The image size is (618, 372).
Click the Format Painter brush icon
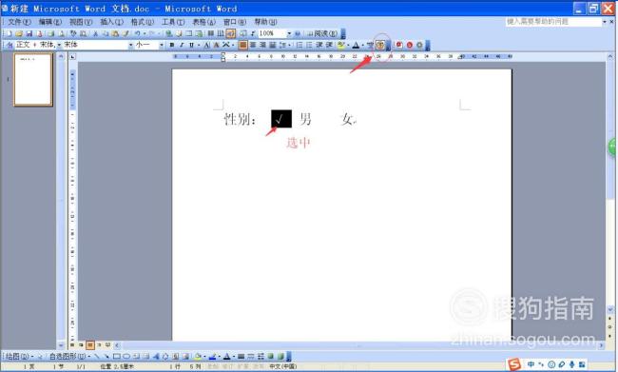126,33
